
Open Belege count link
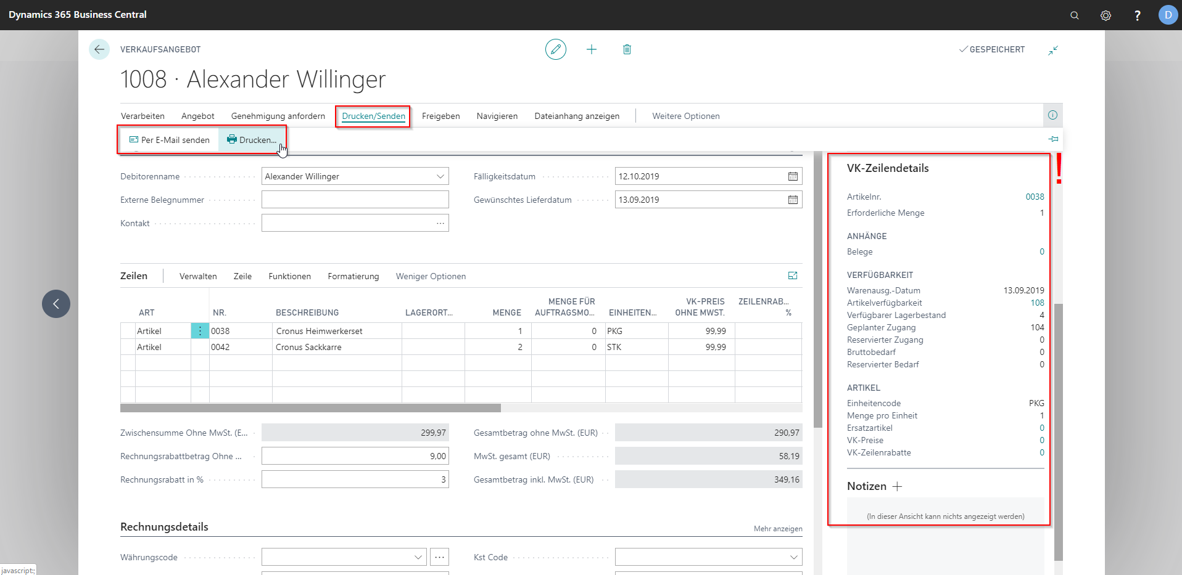pyautogui.click(x=1042, y=251)
